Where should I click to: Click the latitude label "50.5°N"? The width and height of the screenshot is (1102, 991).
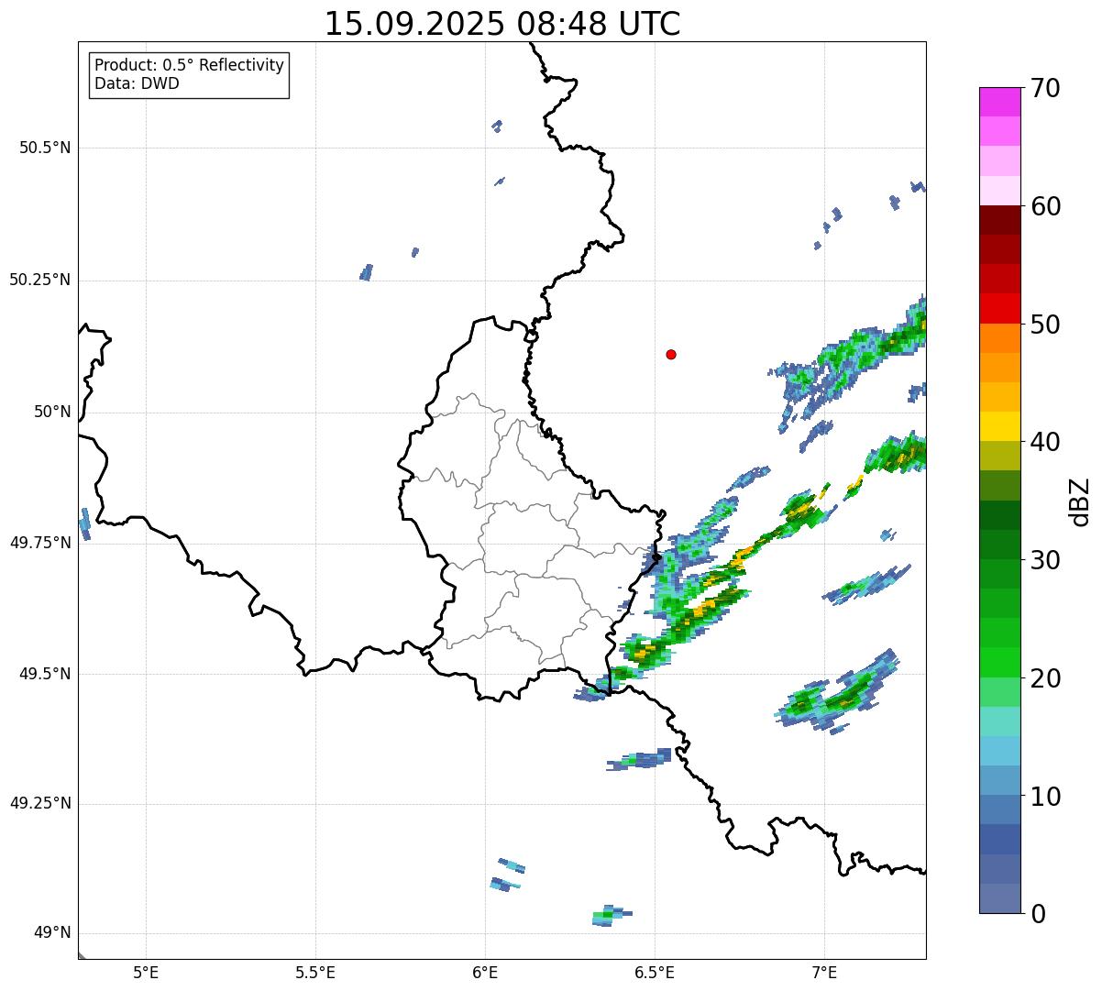(45, 148)
